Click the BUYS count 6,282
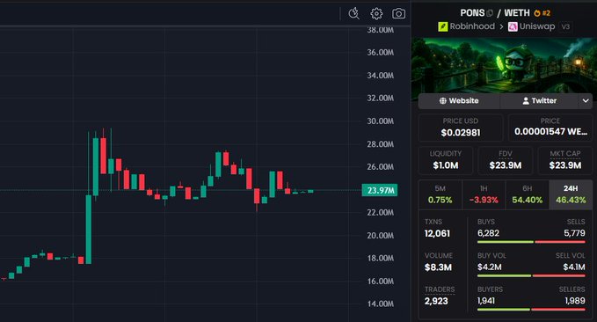597x322 pixels. pyautogui.click(x=488, y=233)
